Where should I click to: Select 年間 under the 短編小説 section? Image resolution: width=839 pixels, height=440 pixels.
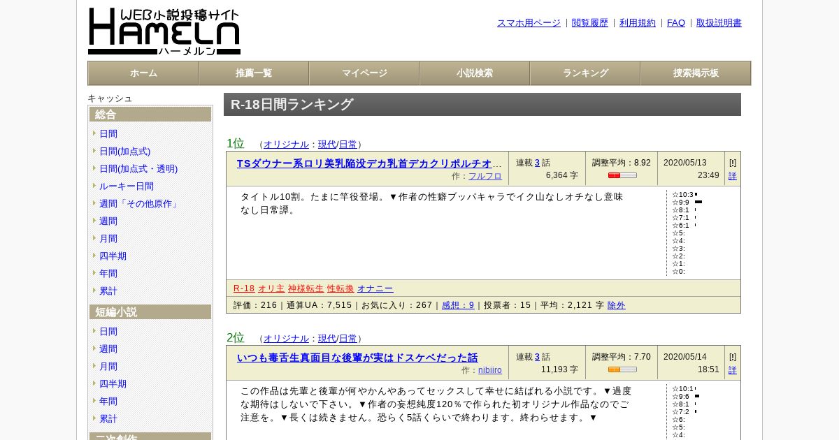tap(108, 402)
